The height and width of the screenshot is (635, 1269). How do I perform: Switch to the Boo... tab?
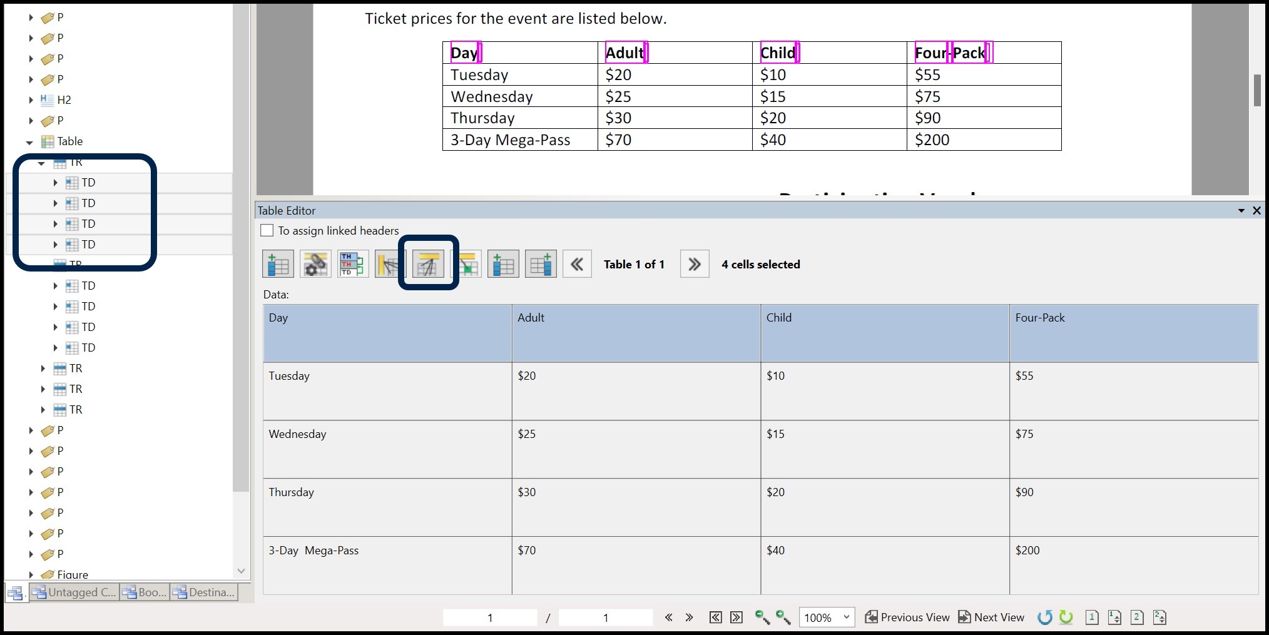(145, 592)
